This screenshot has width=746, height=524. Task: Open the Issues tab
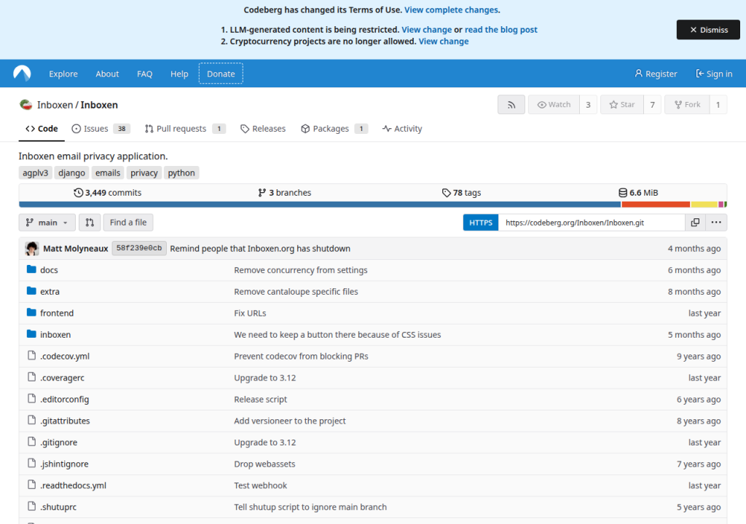coord(101,129)
